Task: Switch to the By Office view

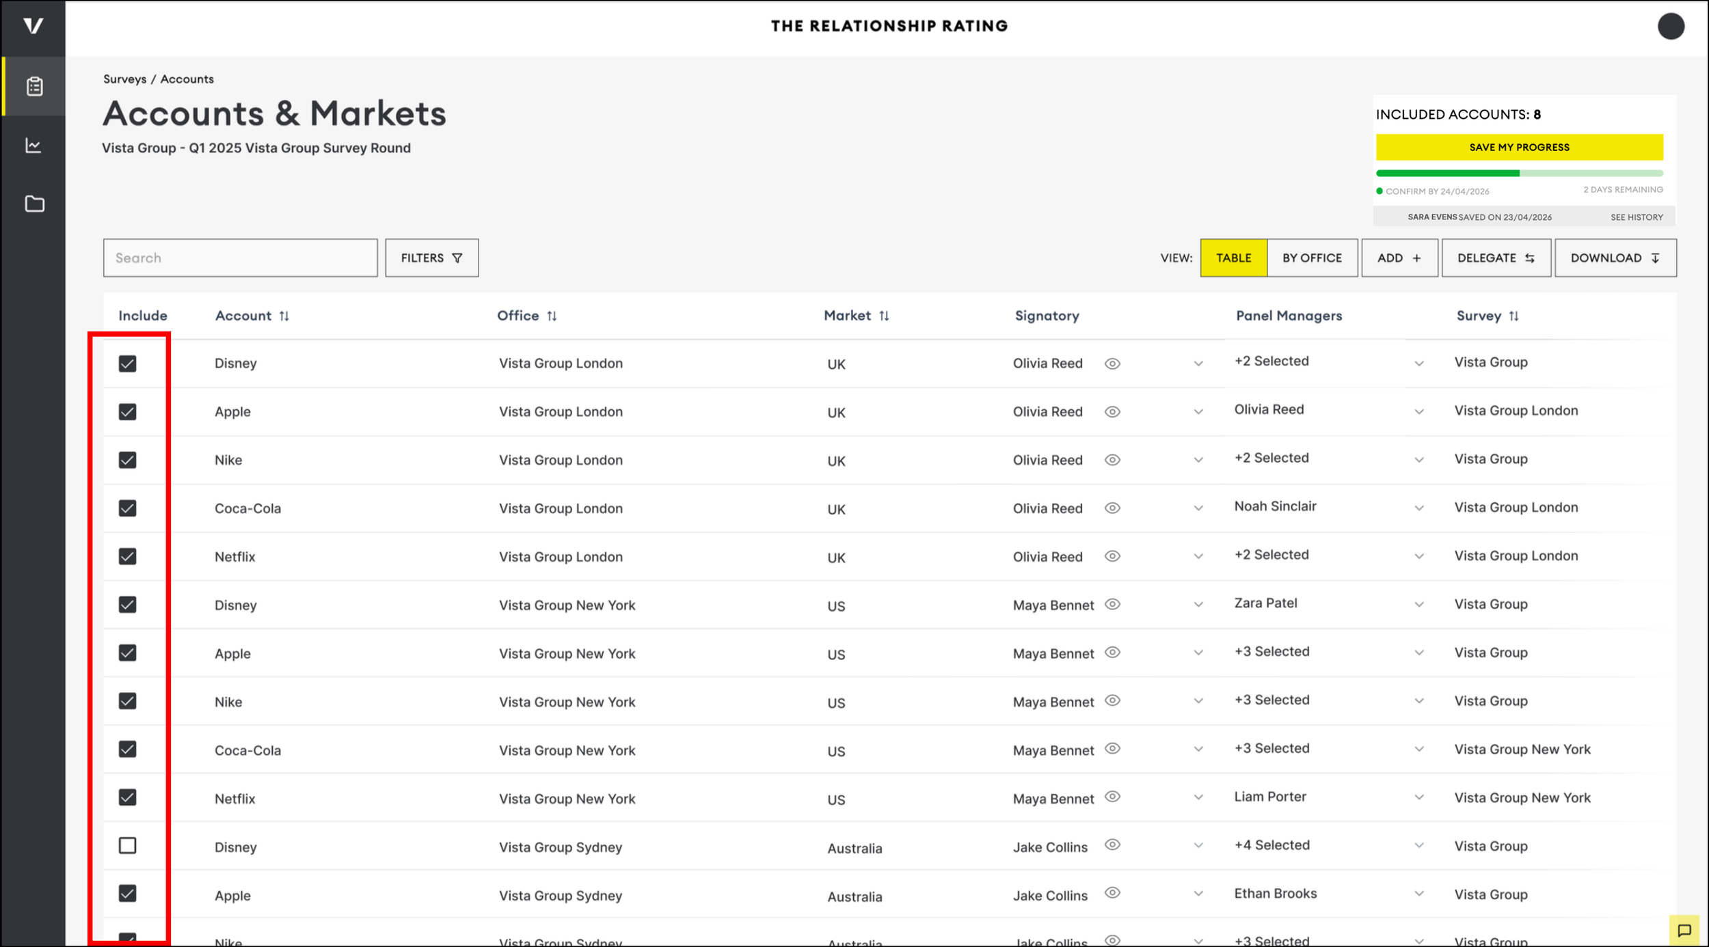Action: coord(1312,258)
